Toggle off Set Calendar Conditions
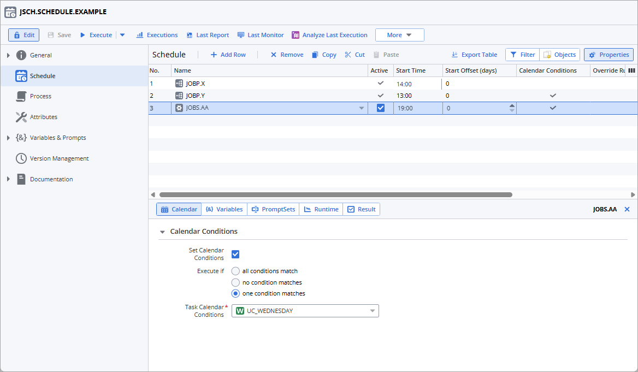Screen dimensions: 638x372 pos(235,253)
